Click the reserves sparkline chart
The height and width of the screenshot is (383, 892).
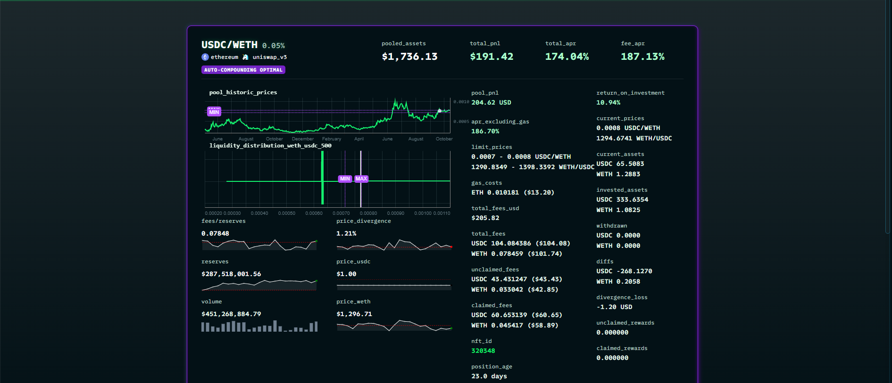tap(259, 285)
